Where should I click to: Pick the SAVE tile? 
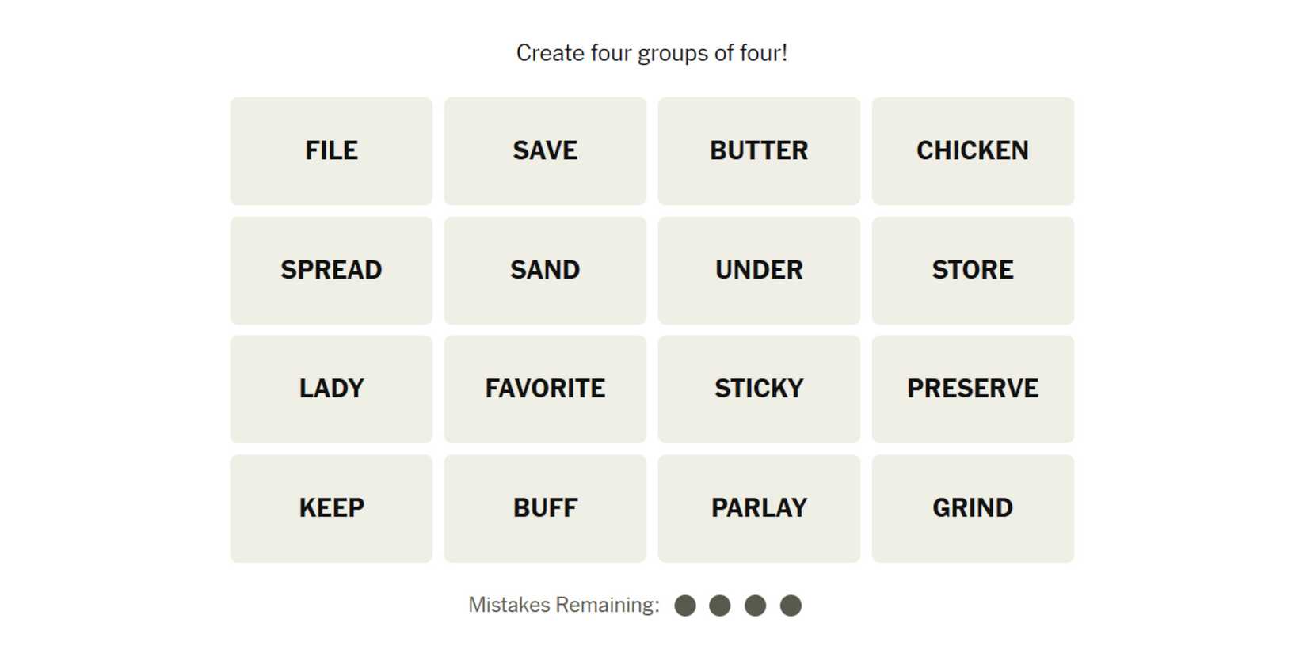pos(545,151)
